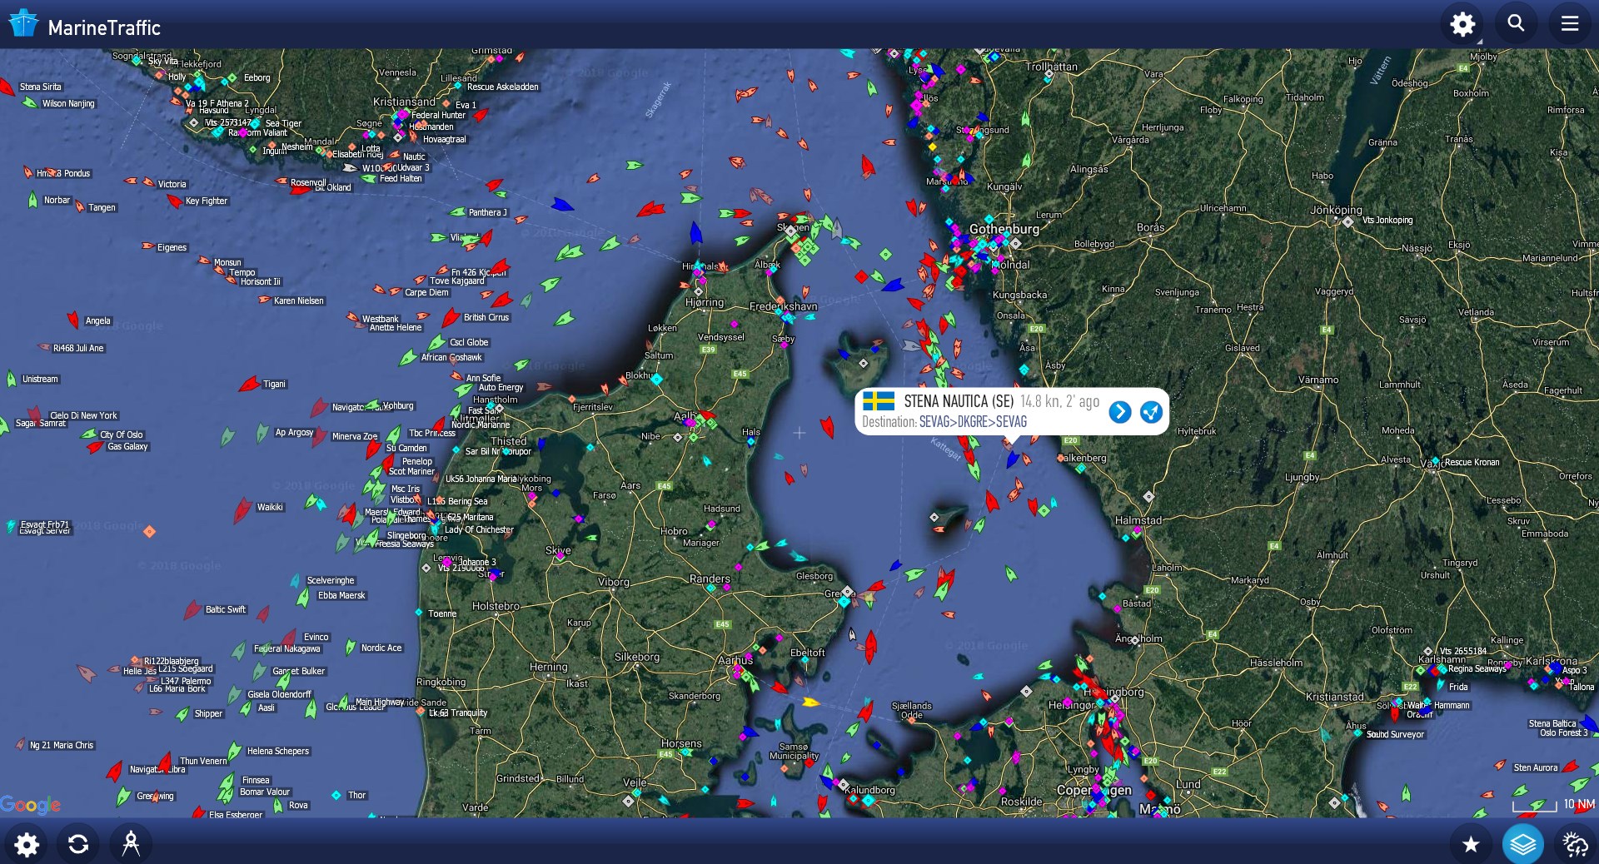Click the Gothenburg city label on the map
Screen dimensions: 1599x864
(1004, 229)
